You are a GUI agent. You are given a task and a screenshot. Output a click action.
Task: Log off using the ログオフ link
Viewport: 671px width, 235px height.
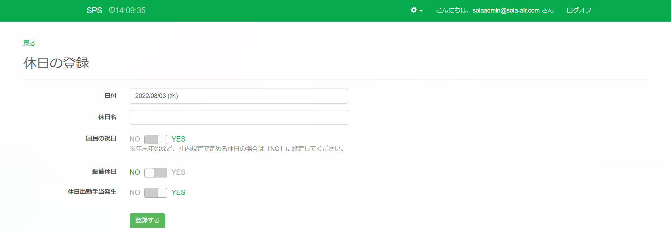579,10
